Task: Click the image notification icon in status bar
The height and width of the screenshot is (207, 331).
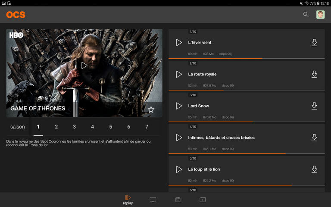Action: tap(4, 3)
